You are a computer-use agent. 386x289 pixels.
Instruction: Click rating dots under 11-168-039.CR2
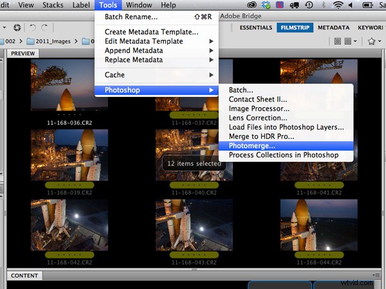pyautogui.click(x=69, y=185)
